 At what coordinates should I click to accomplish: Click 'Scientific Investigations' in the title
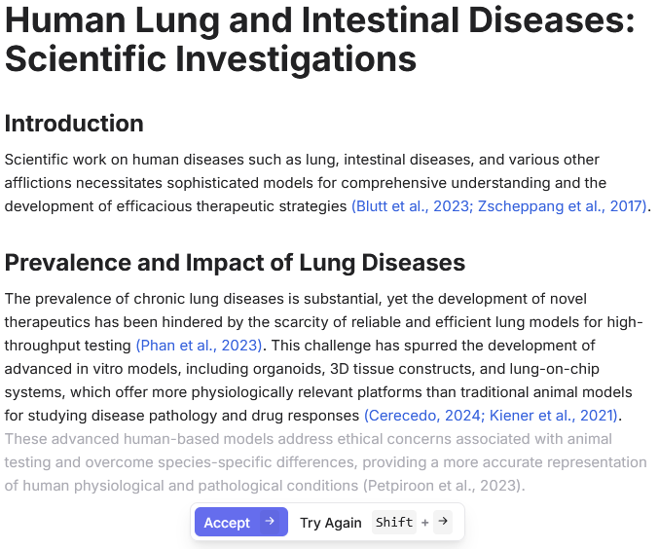pyautogui.click(x=210, y=60)
